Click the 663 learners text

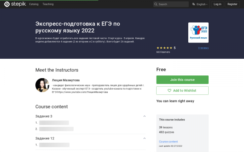(163, 52)
